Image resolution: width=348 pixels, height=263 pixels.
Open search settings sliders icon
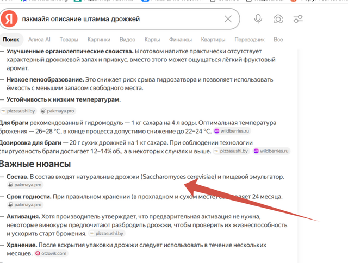(298, 19)
